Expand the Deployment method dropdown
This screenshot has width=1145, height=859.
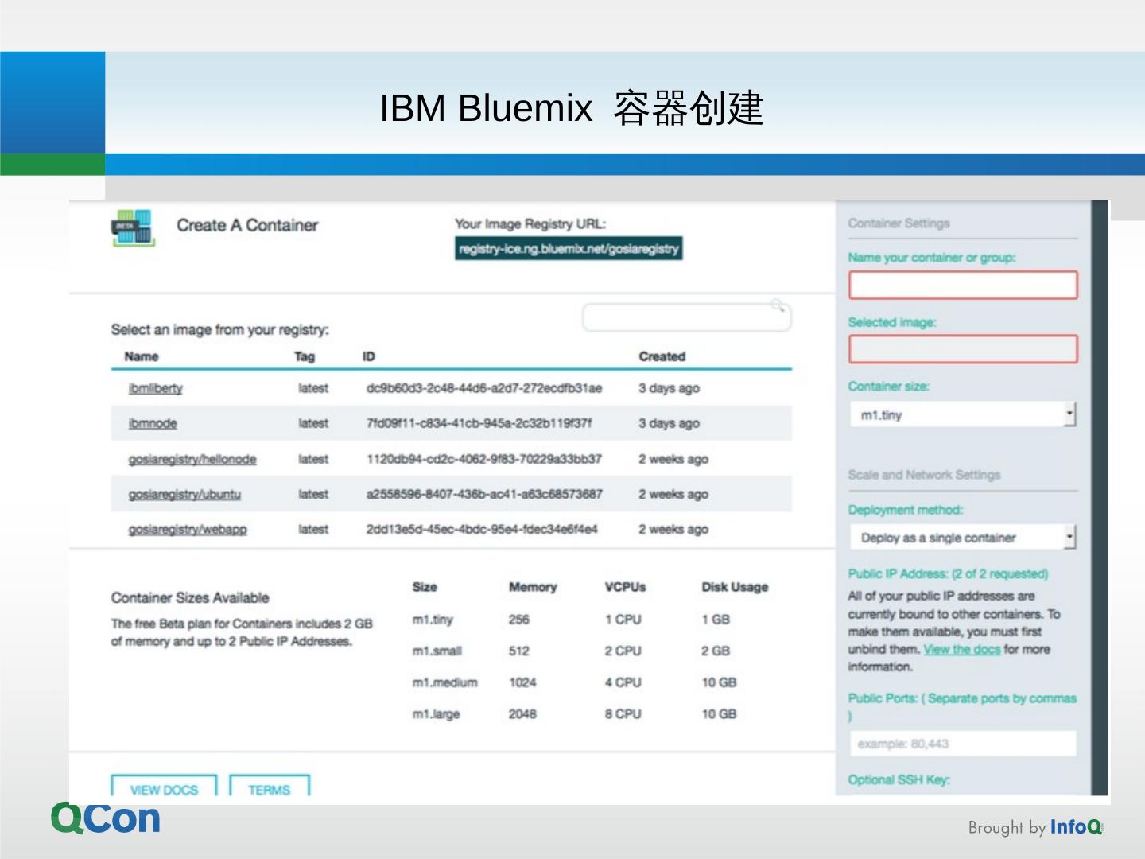coord(963,538)
